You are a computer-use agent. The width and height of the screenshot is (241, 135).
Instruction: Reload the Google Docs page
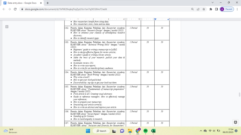(15, 9)
